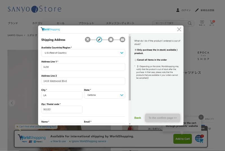
Task: Select Cancel all items in the order
Action: (136, 60)
